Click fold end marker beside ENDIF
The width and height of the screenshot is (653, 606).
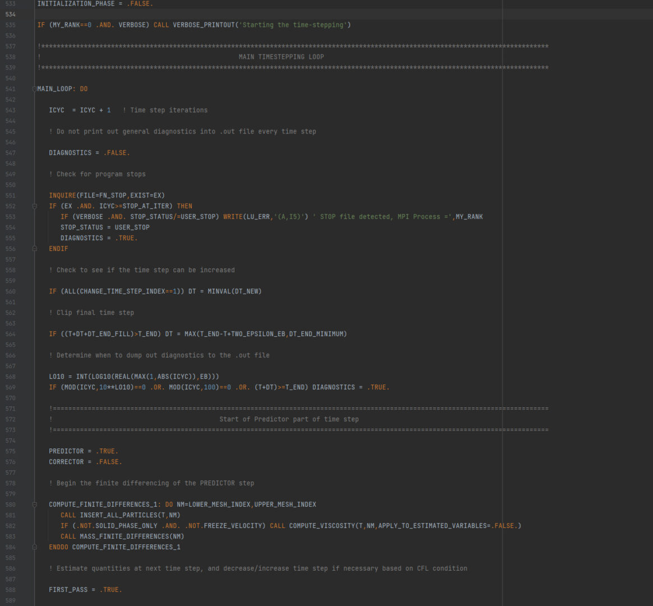[34, 249]
